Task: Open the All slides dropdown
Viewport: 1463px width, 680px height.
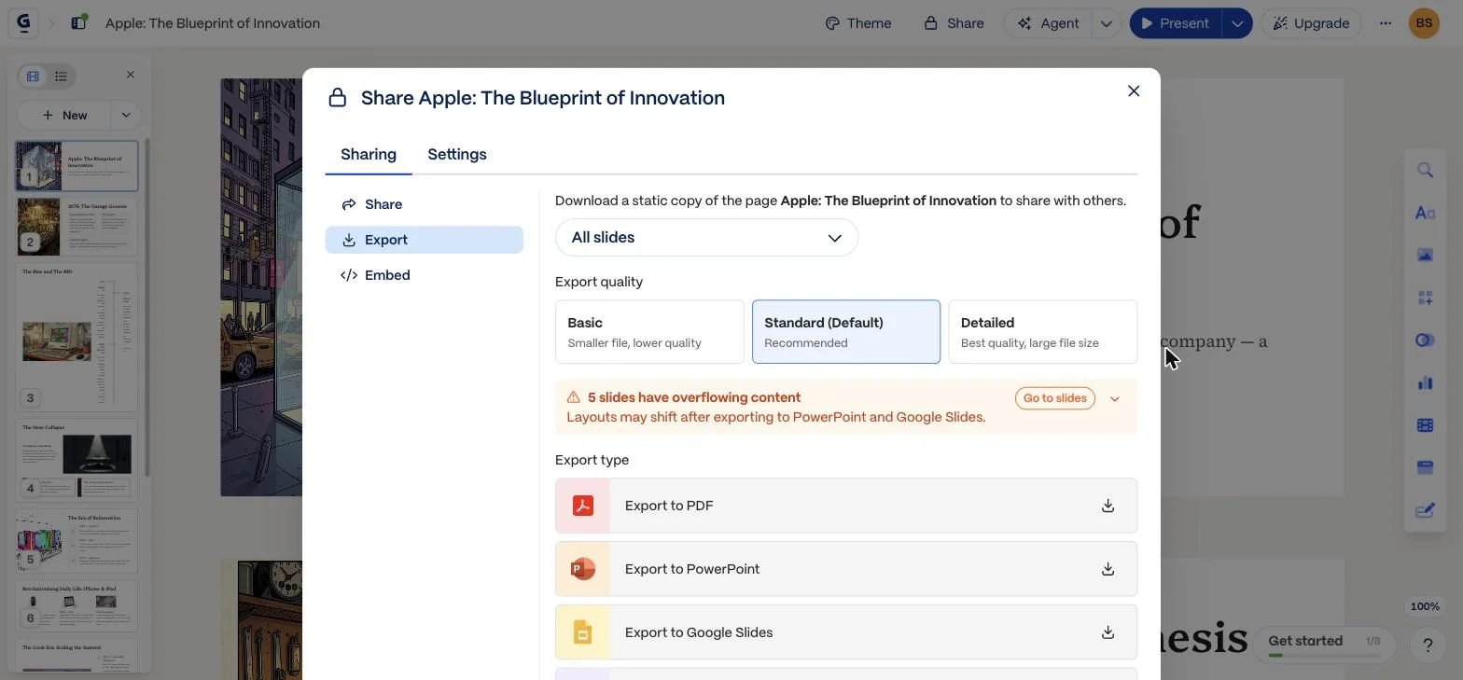Action: [x=706, y=238]
